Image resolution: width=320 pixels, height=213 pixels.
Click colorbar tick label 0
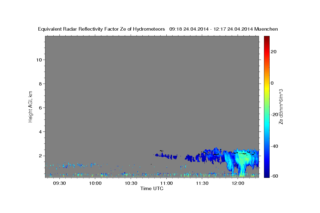point(272,83)
